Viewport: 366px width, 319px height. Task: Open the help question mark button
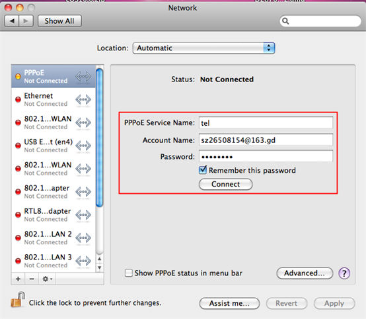point(344,273)
